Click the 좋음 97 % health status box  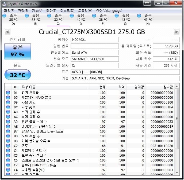(18, 51)
